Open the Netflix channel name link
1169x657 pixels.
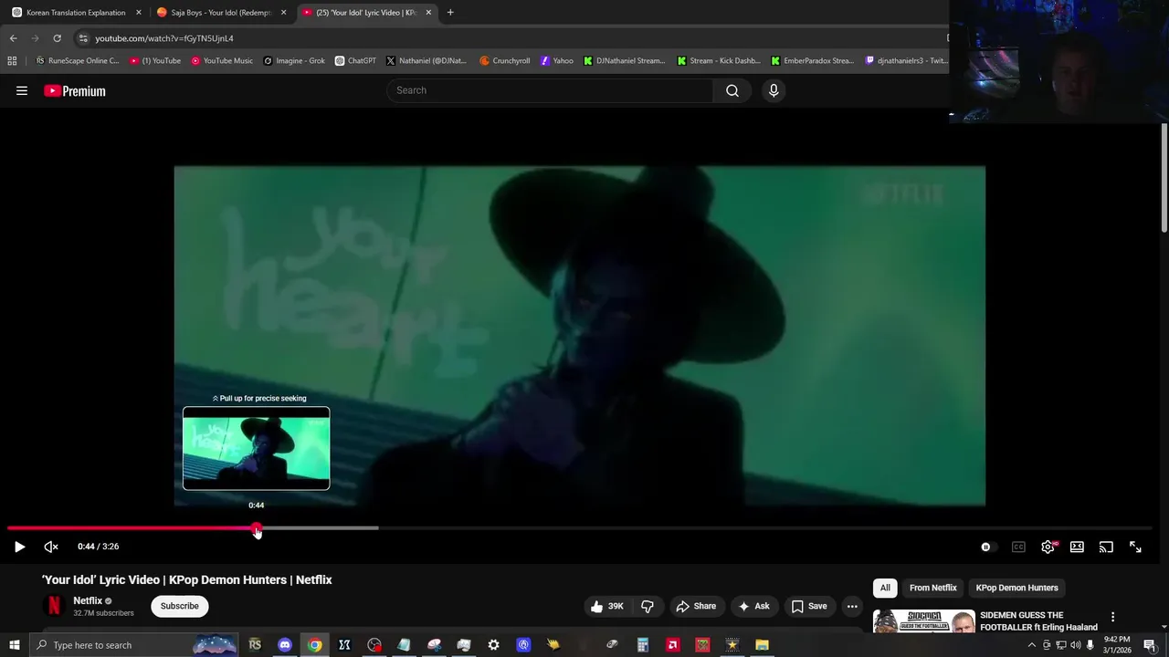[88, 600]
